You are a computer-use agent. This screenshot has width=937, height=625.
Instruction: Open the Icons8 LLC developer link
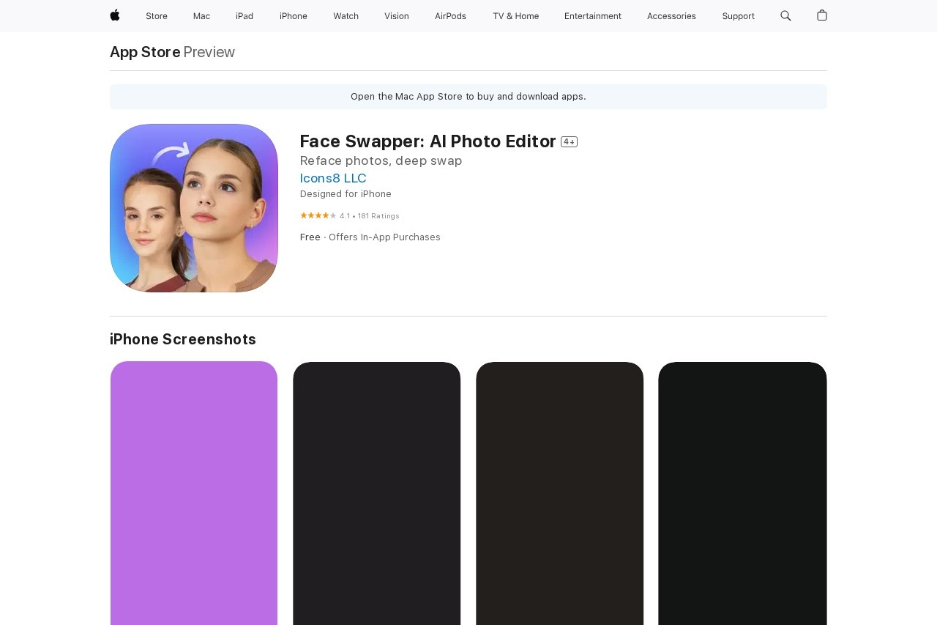tap(333, 178)
